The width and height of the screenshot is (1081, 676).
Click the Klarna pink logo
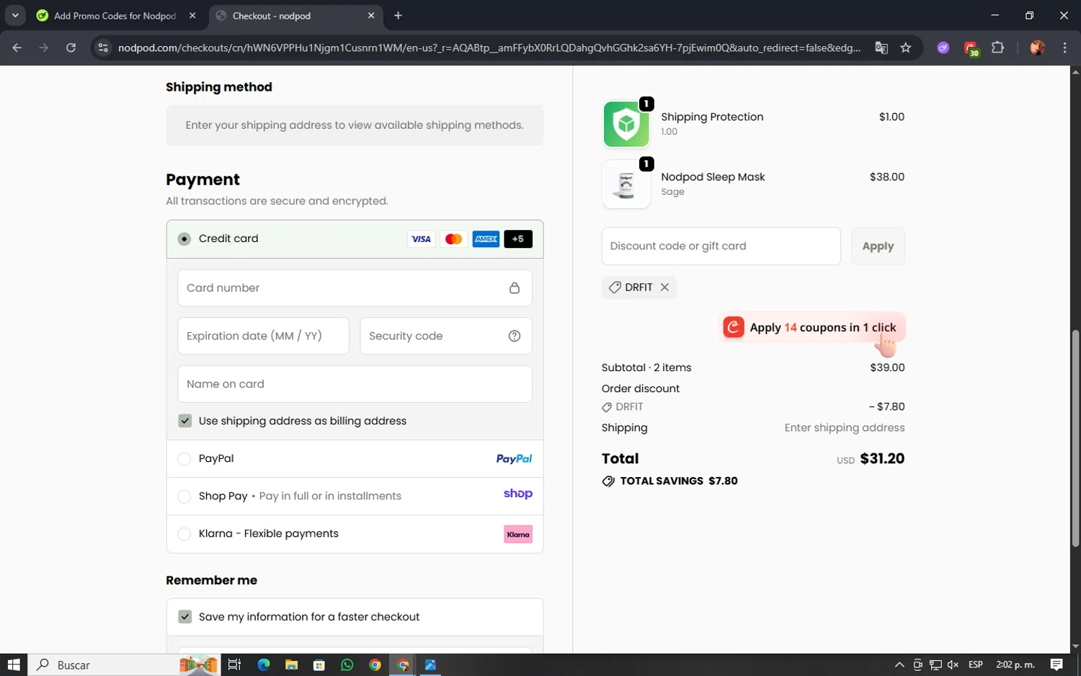tap(518, 534)
